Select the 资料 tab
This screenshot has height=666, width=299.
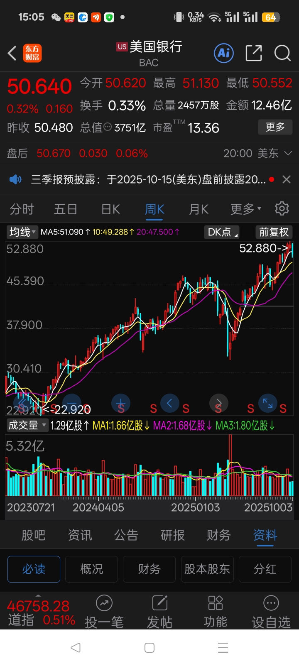[265, 535]
